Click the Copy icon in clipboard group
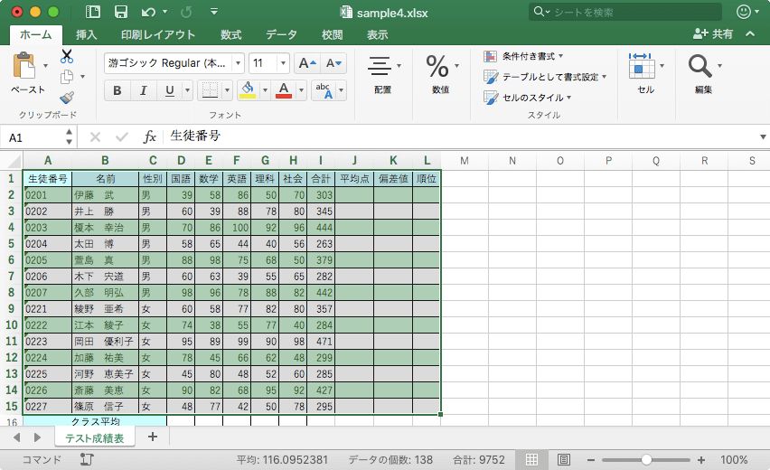Viewport: 770px width, 470px height. pyautogui.click(x=67, y=77)
